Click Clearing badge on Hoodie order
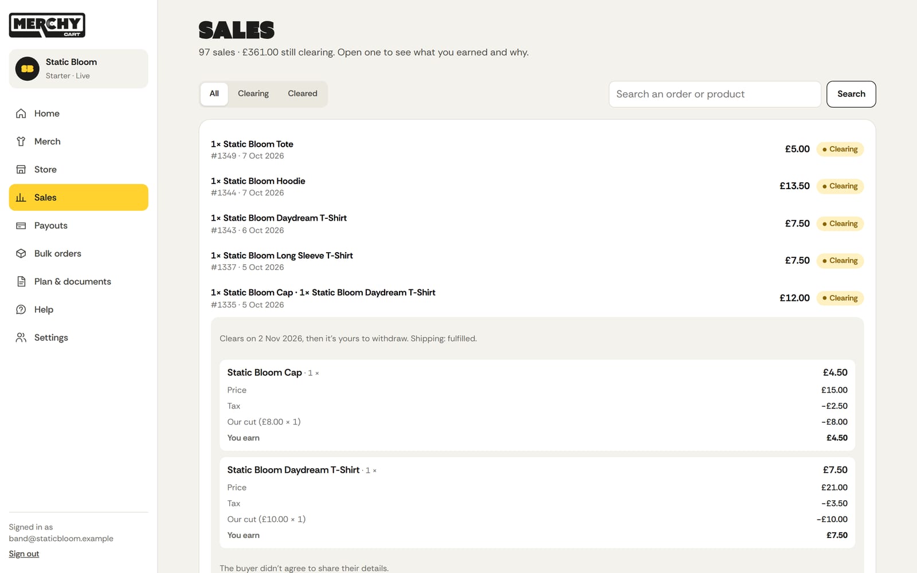The width and height of the screenshot is (917, 573). coord(840,186)
